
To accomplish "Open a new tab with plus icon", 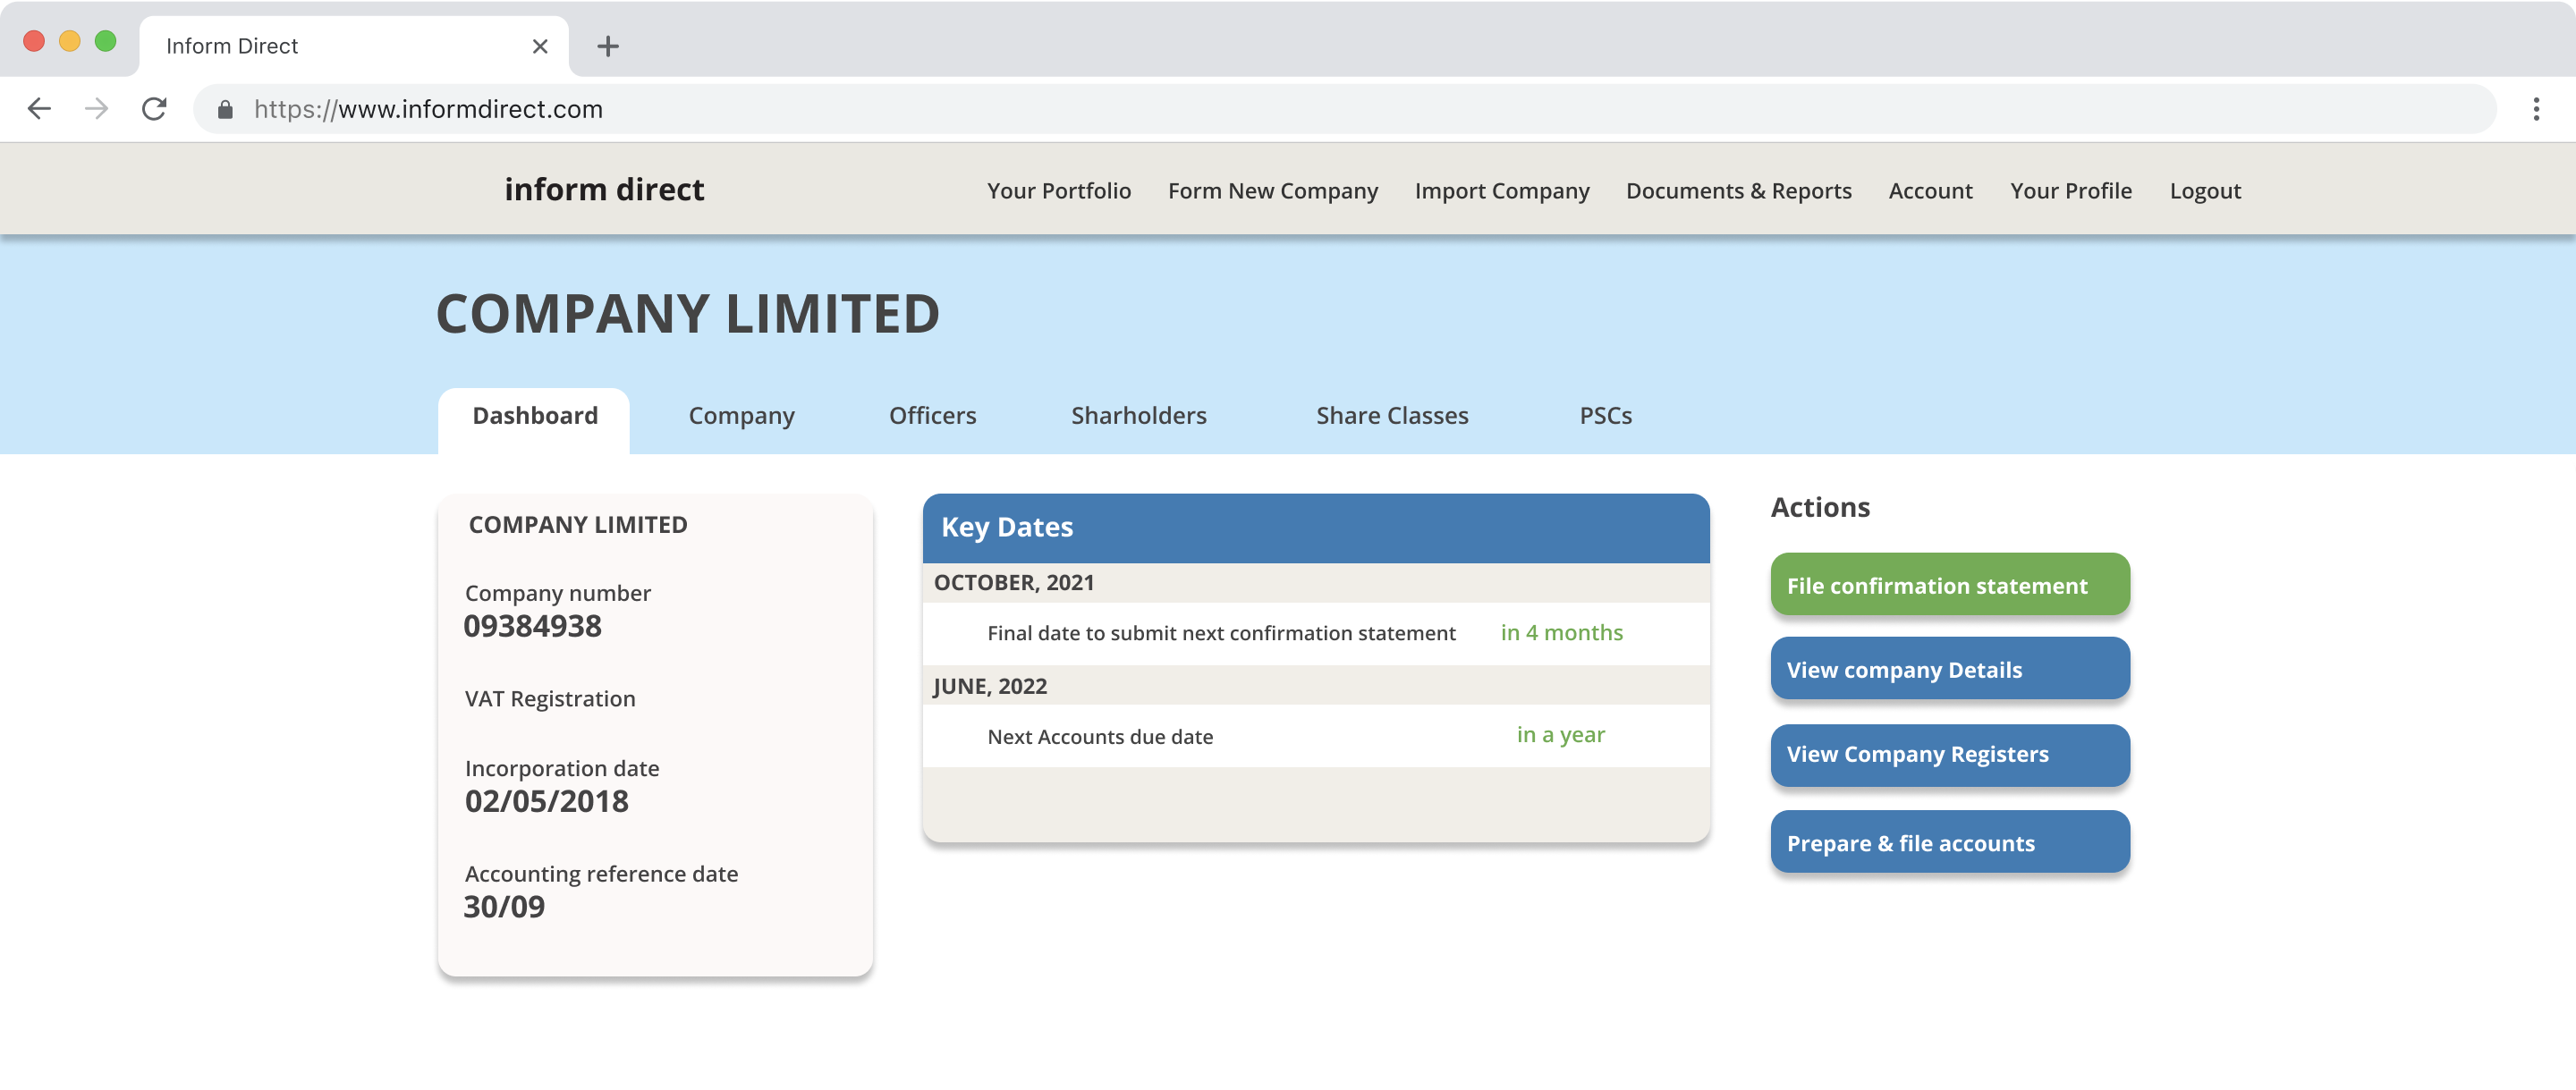I will (607, 46).
